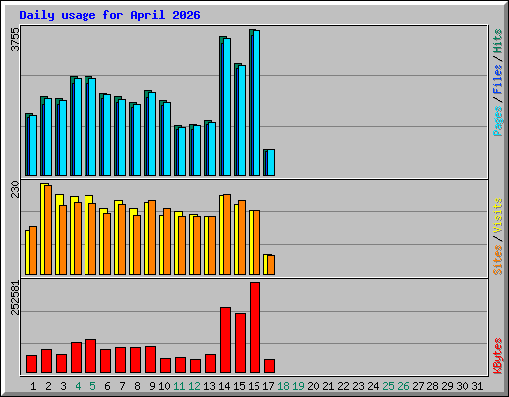Click the green day 25 label
Viewport: 509px width, 397px height.
coord(388,386)
